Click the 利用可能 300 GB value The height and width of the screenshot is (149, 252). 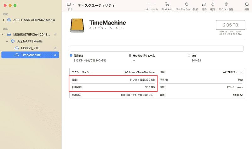tap(150, 87)
